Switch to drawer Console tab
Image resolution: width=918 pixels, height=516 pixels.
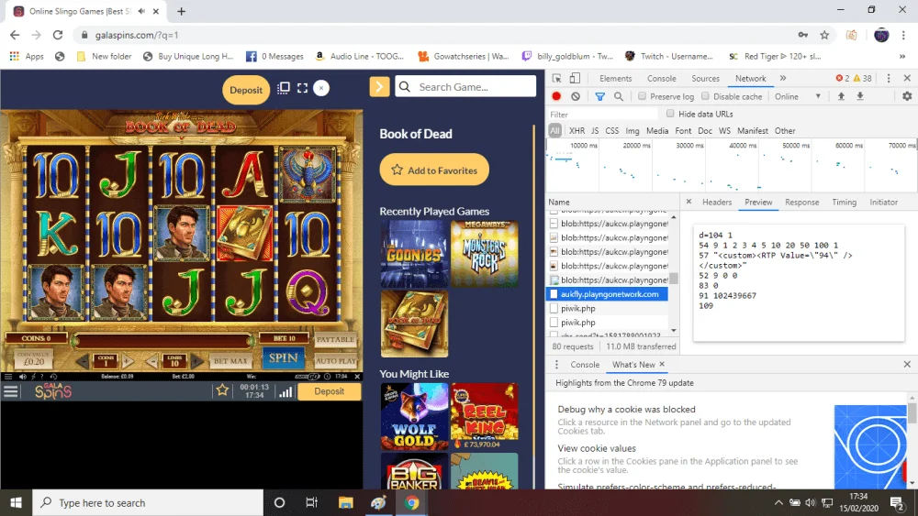coord(585,365)
